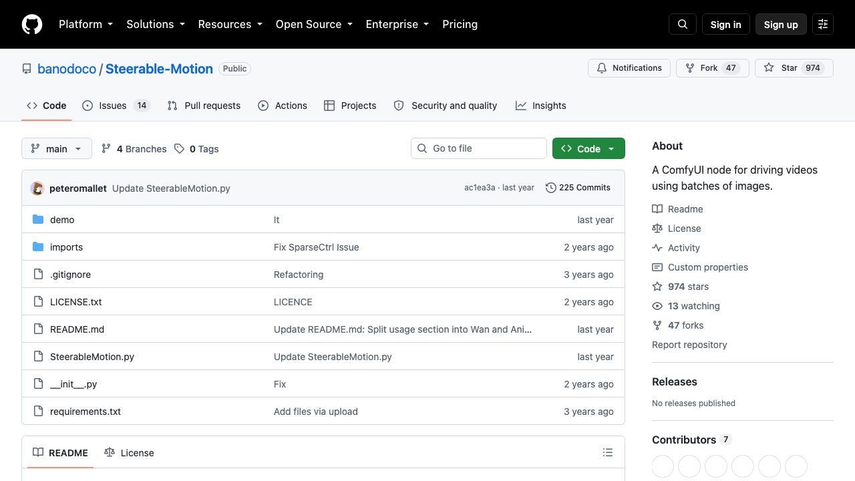Switch to the Issues tab
Viewport: 855px width, 481px height.
click(x=116, y=106)
